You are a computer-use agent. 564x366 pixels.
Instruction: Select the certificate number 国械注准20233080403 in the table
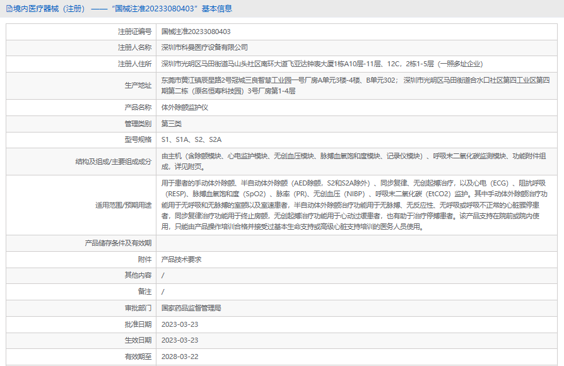pos(196,32)
